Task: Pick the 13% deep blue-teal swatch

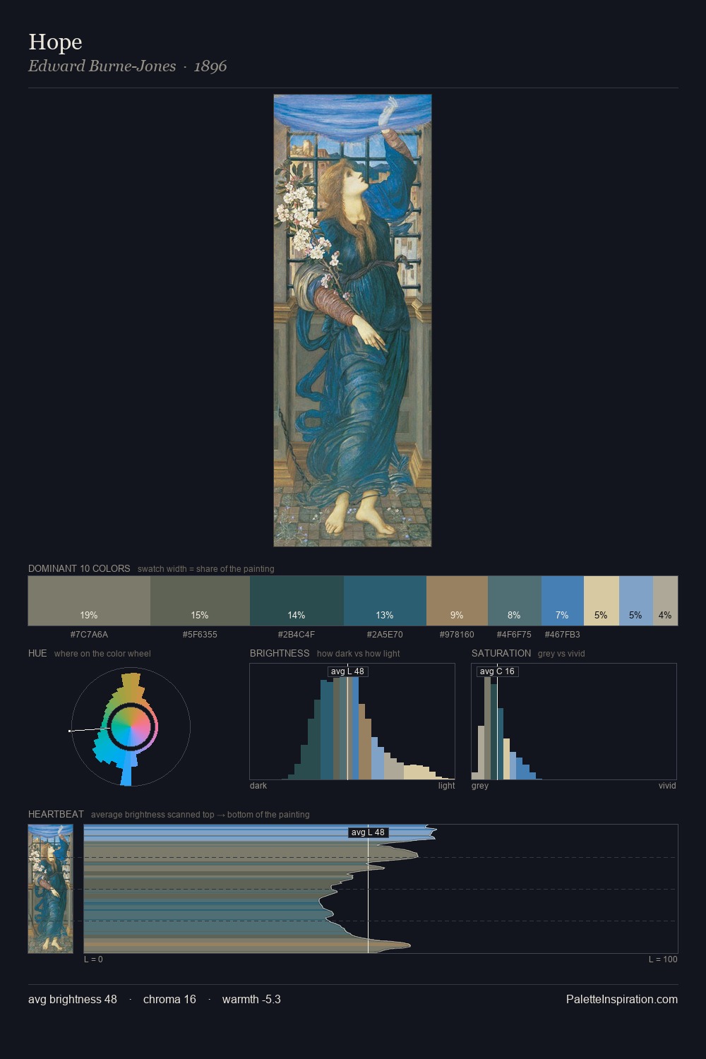Action: coord(385,601)
